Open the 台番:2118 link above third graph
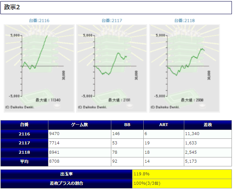The image size is (233, 191). coord(185,21)
